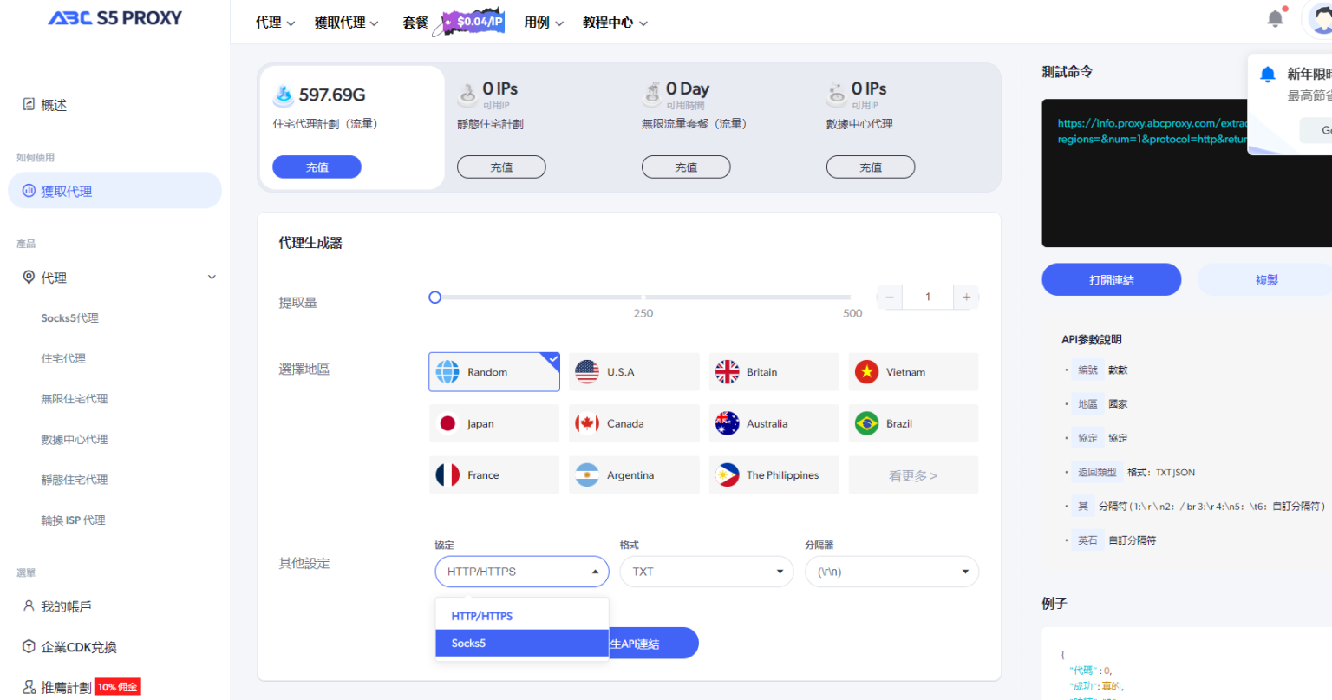The image size is (1332, 700).
Task: Click the ABC S5 Proxy logo
Action: [x=114, y=17]
